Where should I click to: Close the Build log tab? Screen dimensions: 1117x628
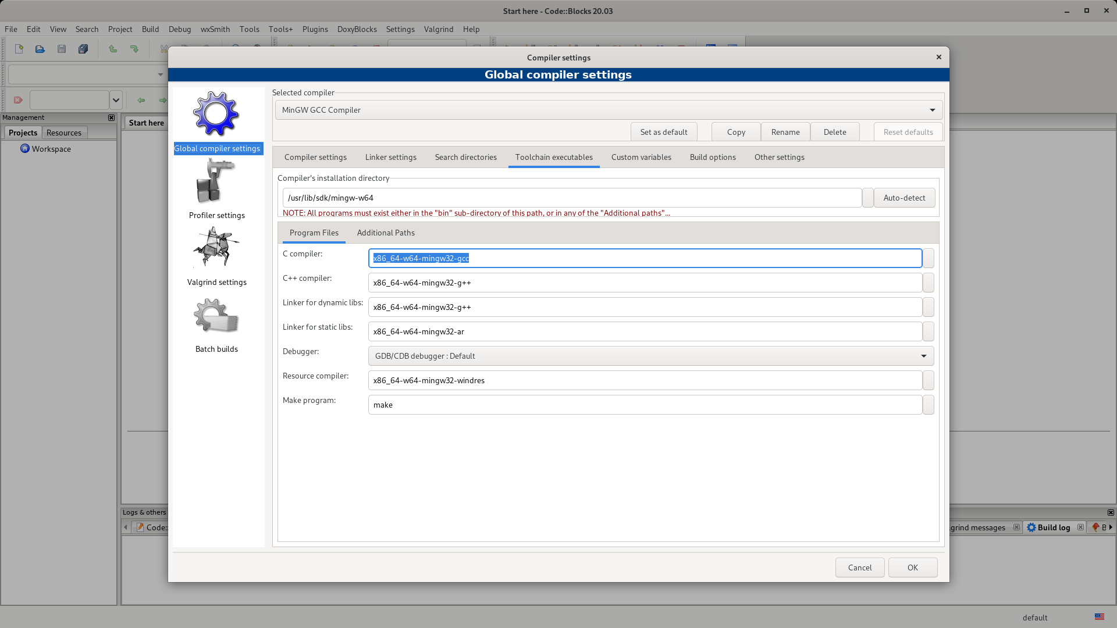tap(1080, 527)
